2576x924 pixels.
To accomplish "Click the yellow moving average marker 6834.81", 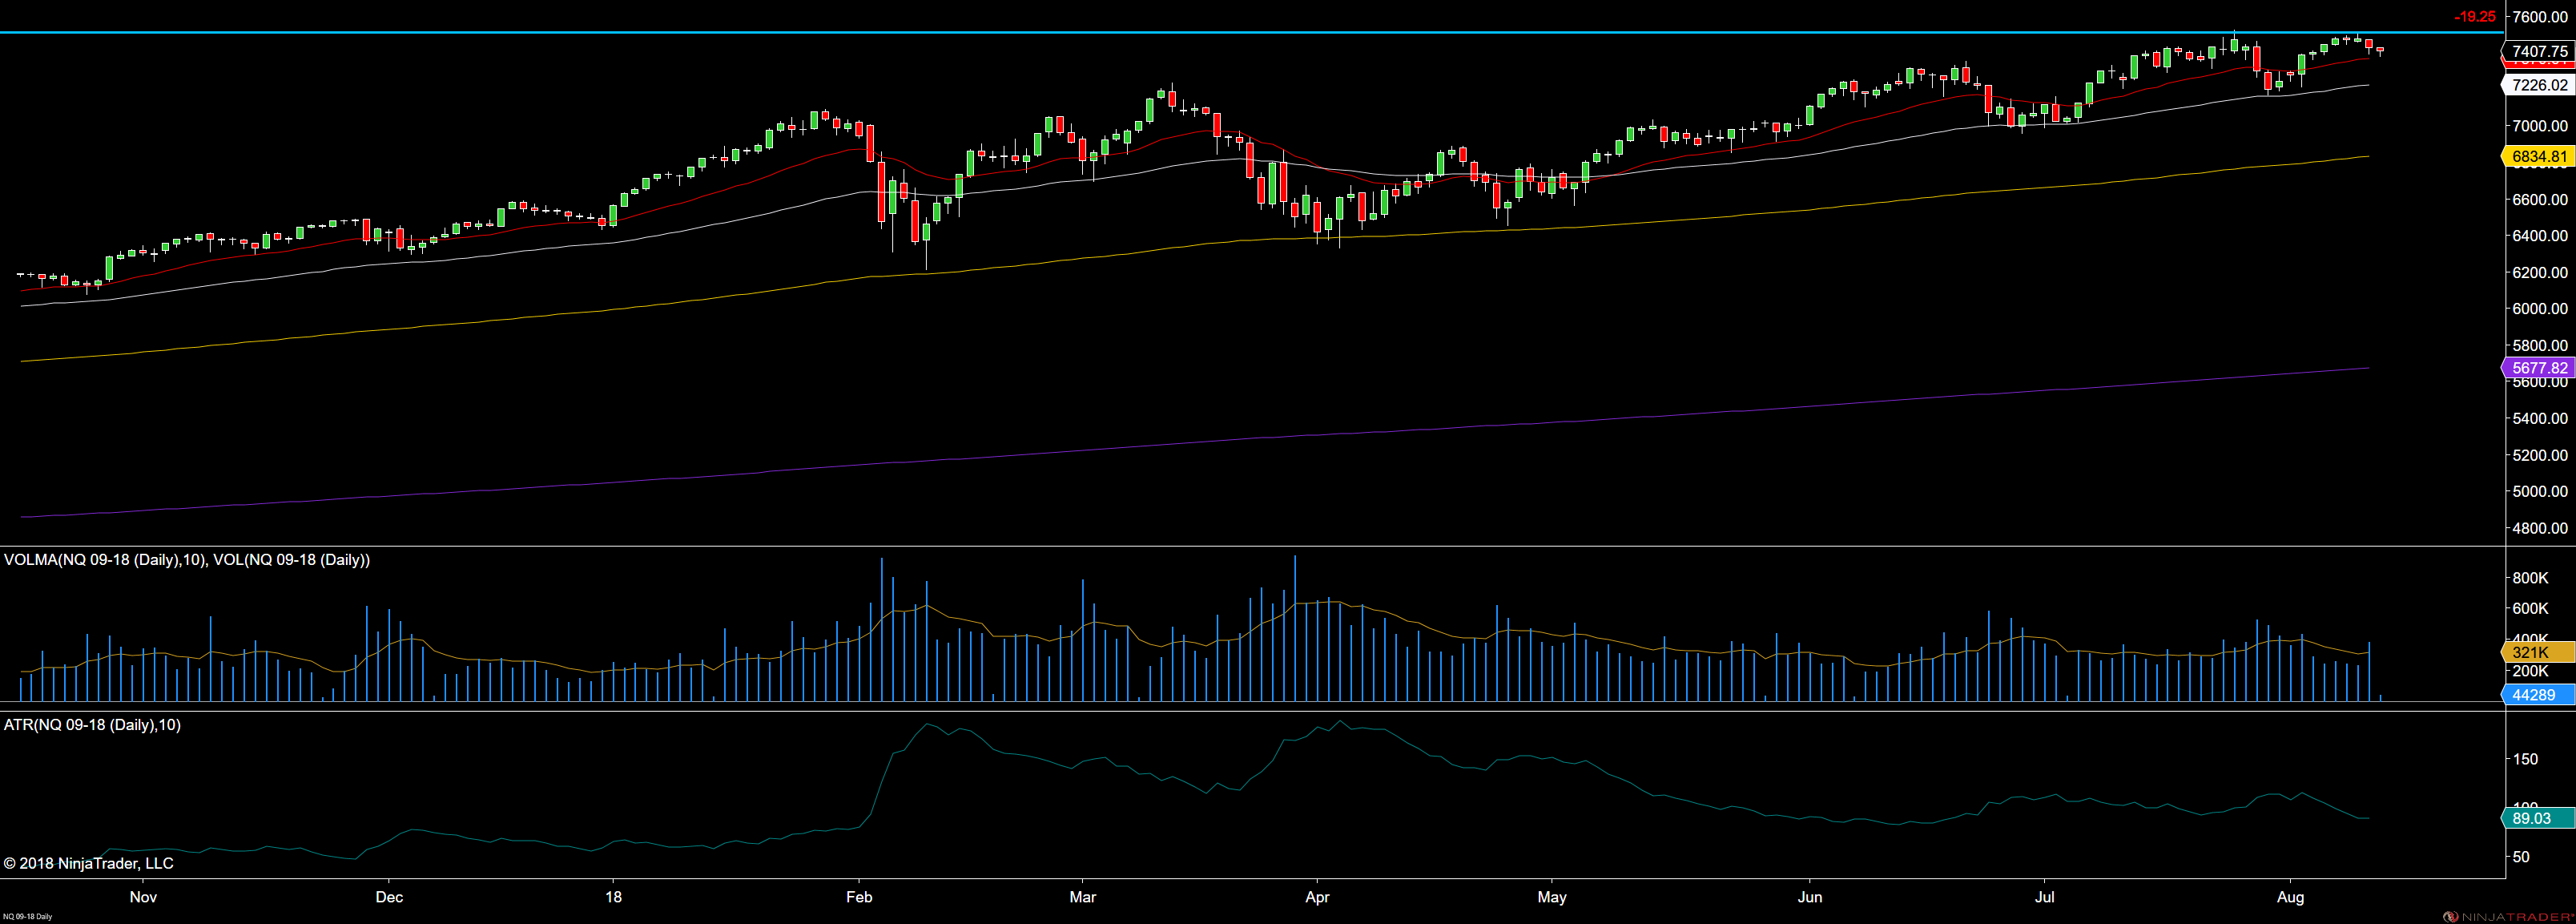I will [2539, 156].
